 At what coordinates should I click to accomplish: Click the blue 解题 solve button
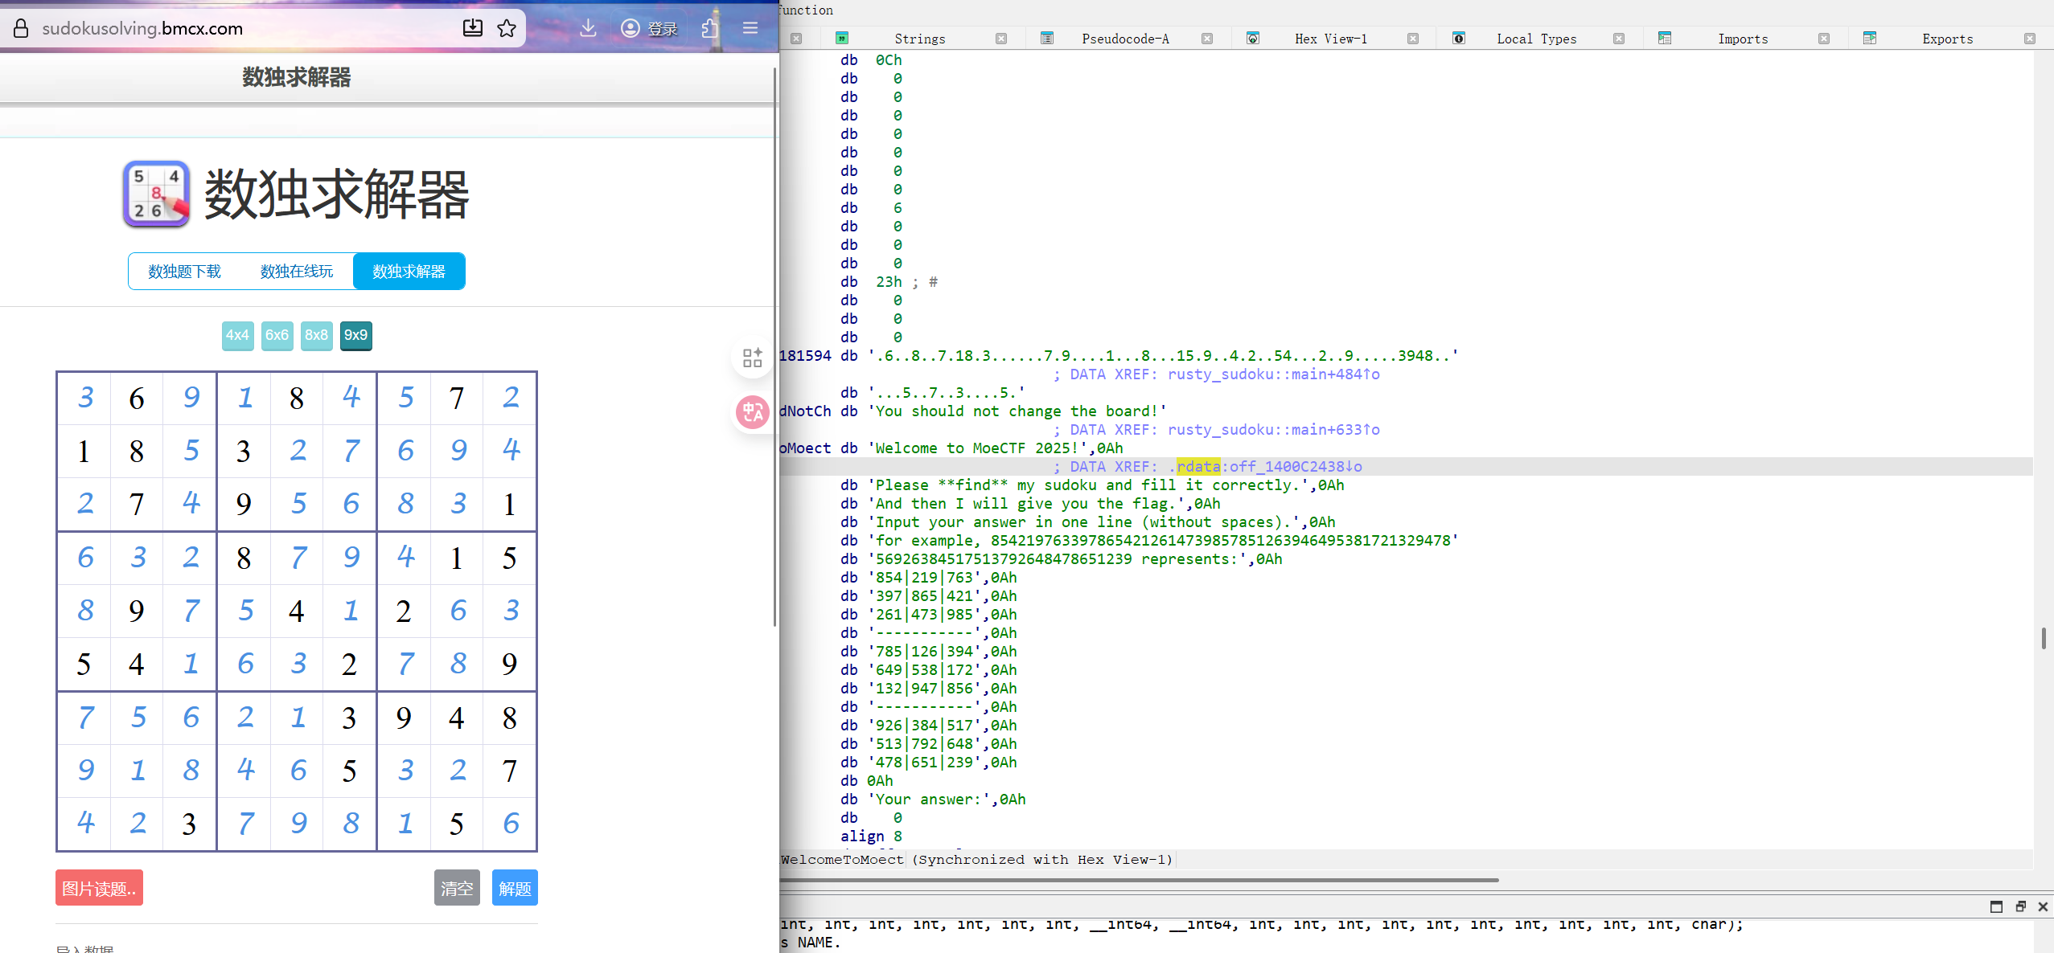[x=515, y=888]
